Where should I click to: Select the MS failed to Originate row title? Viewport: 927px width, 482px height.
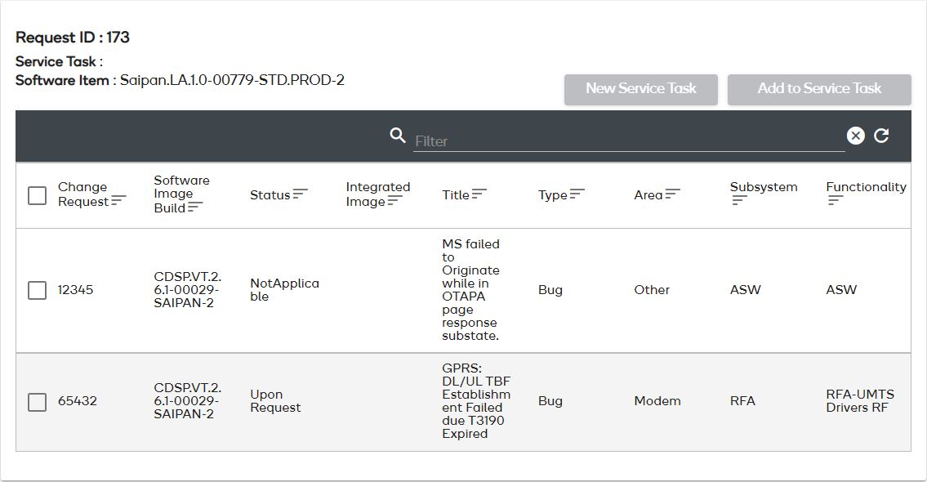(x=470, y=290)
